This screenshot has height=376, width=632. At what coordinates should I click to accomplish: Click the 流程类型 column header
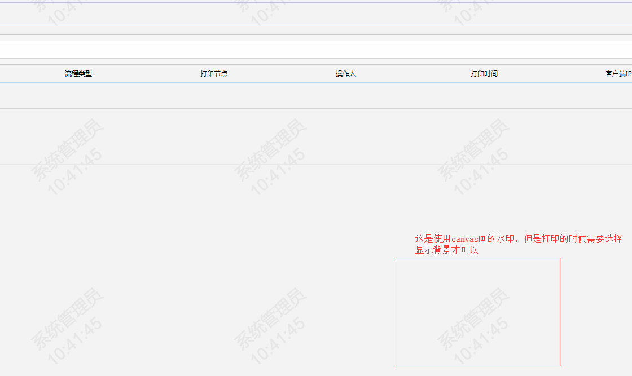tap(78, 73)
